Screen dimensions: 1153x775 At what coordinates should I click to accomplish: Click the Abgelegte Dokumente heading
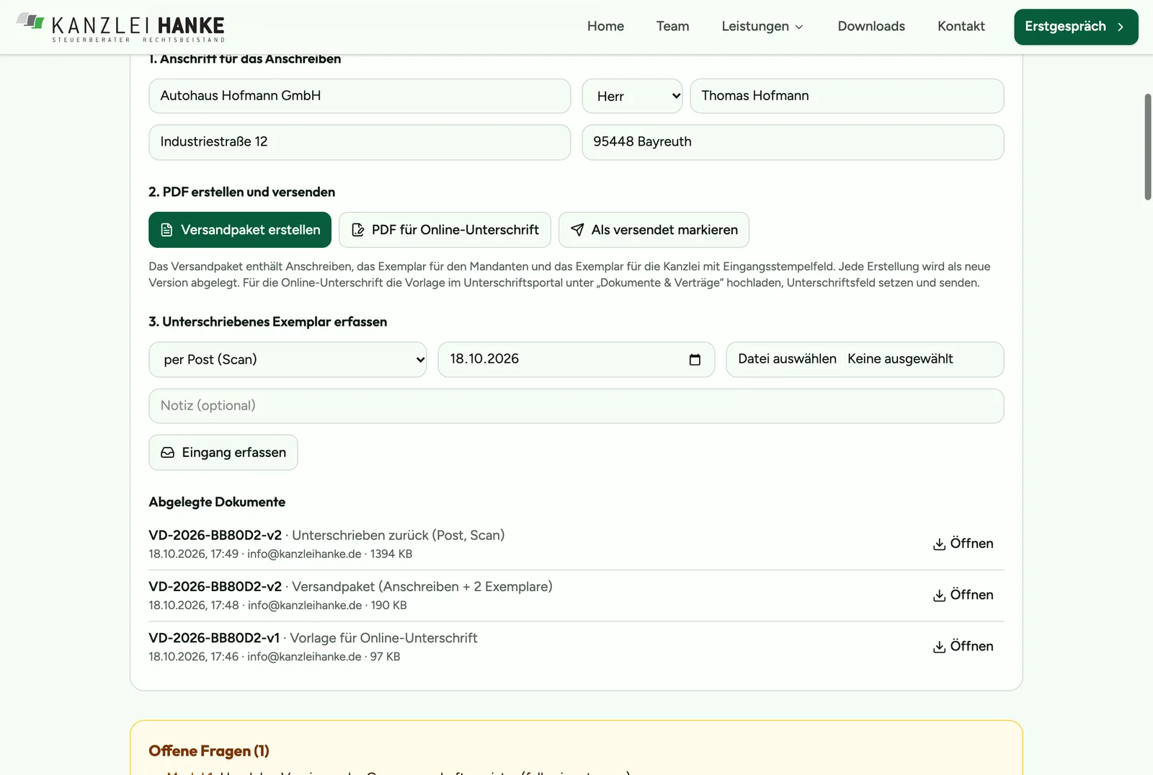(217, 502)
